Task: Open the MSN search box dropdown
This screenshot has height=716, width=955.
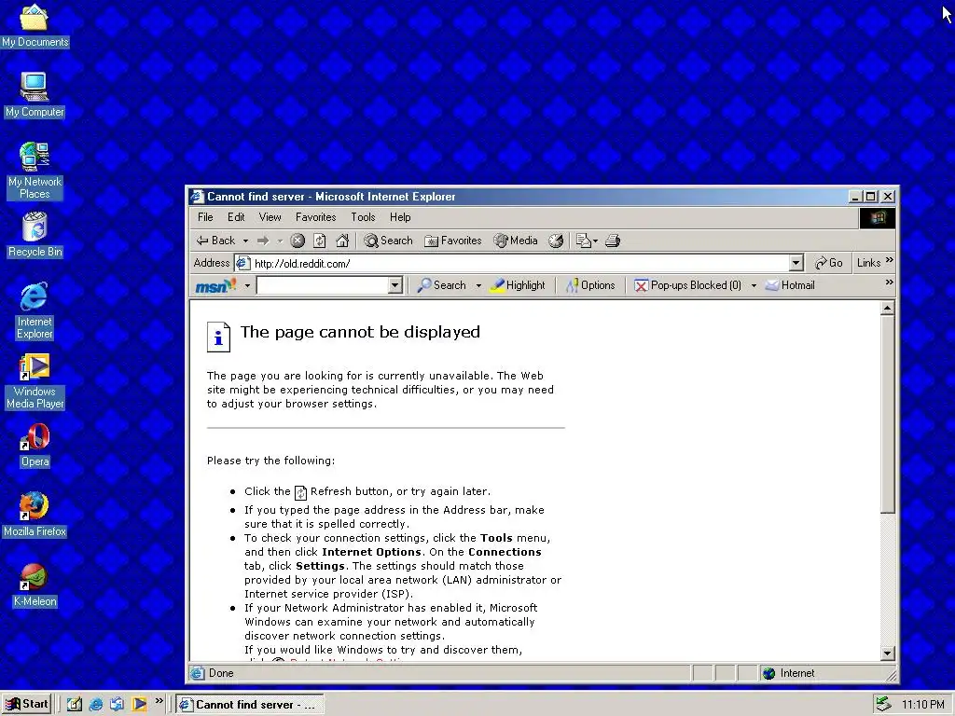Action: [394, 285]
